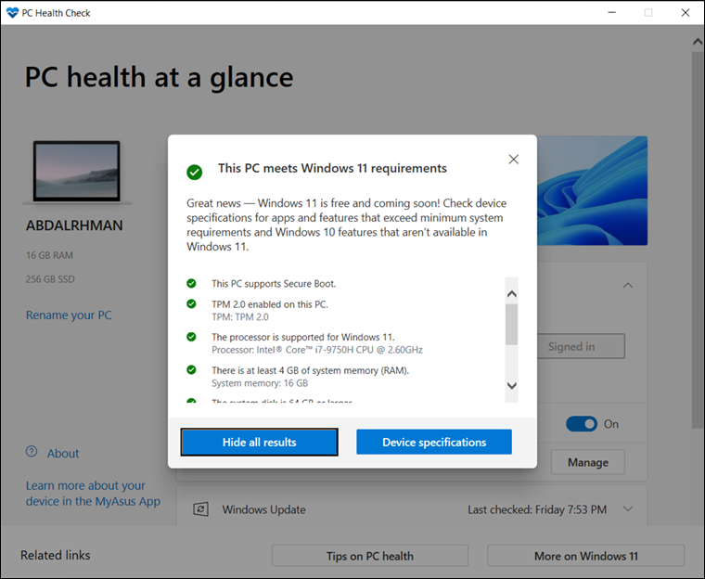
Task: Click check icon beside processor supported result
Action: tap(191, 337)
